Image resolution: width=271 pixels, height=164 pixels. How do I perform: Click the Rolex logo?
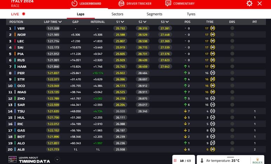click(257, 161)
